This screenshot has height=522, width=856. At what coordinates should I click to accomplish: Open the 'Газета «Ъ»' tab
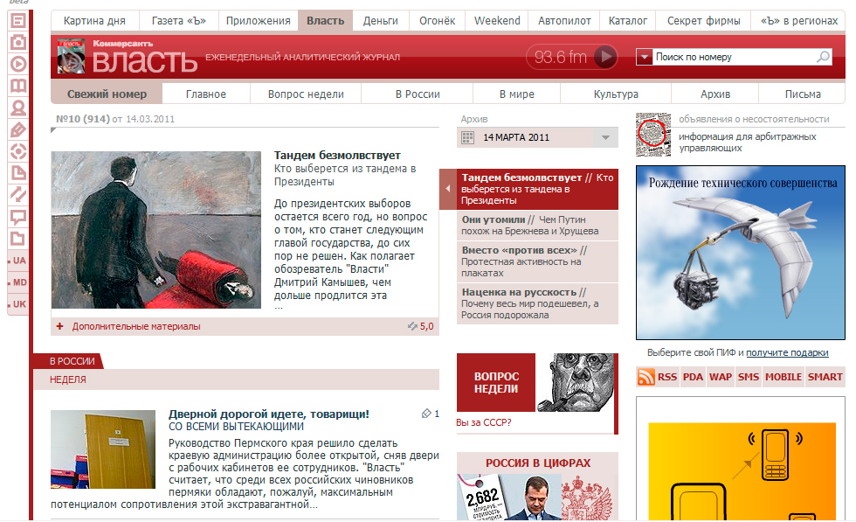click(178, 21)
